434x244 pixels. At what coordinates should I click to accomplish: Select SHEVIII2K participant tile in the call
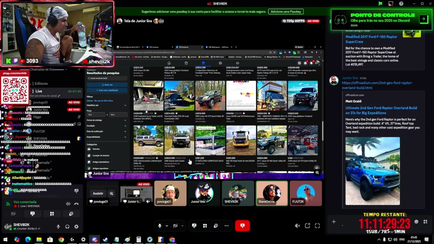click(x=238, y=194)
